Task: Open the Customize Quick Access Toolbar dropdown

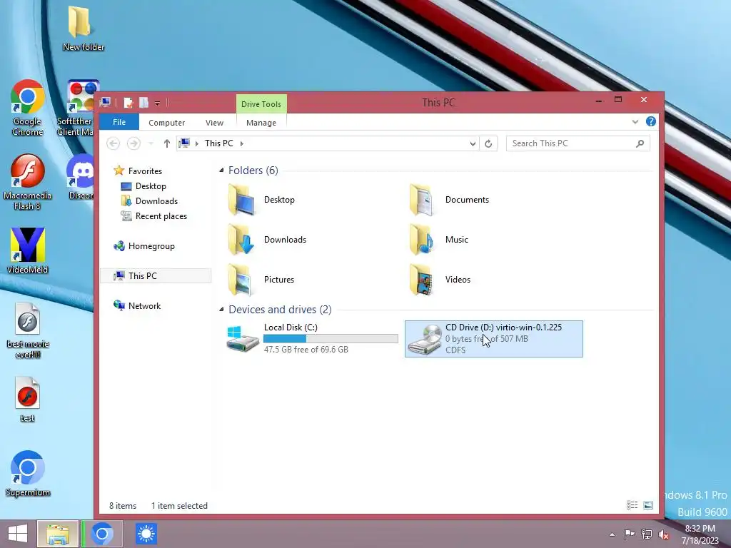Action: click(x=158, y=103)
